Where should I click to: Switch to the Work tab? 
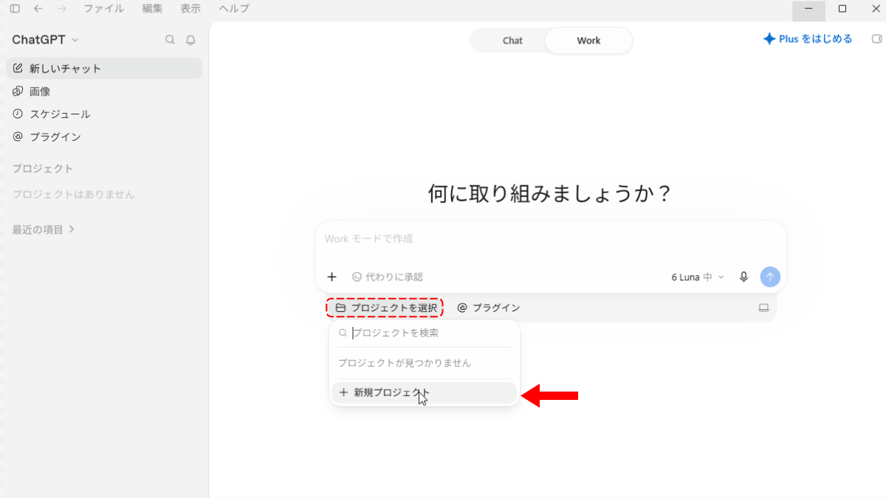click(x=588, y=41)
